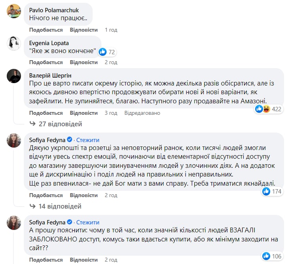292x264 pixels.
Task: Click Pavlo Polamarchuk's profile avatar
Action: [x=14, y=11]
